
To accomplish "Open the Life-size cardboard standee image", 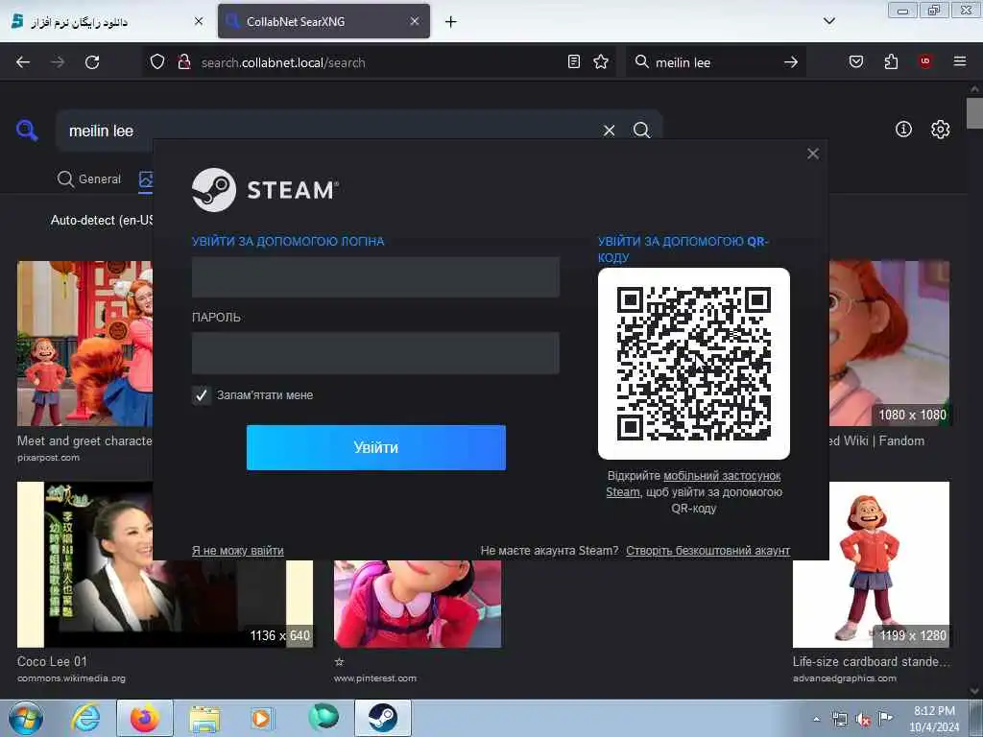I will [871, 564].
